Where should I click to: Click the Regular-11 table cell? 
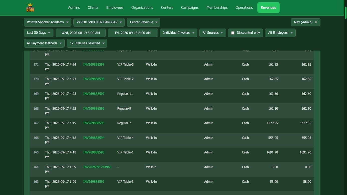point(125,94)
